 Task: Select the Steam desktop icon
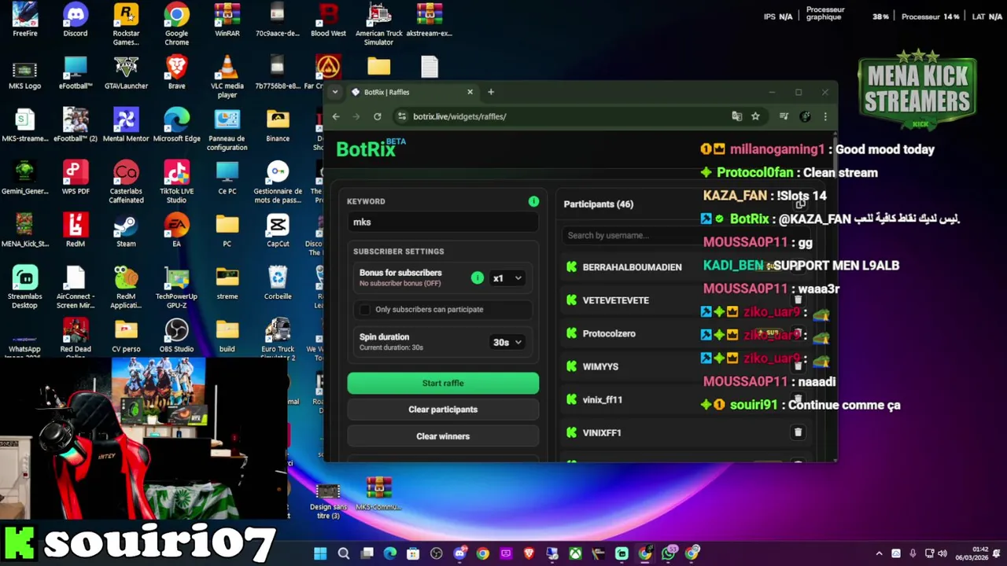126,231
